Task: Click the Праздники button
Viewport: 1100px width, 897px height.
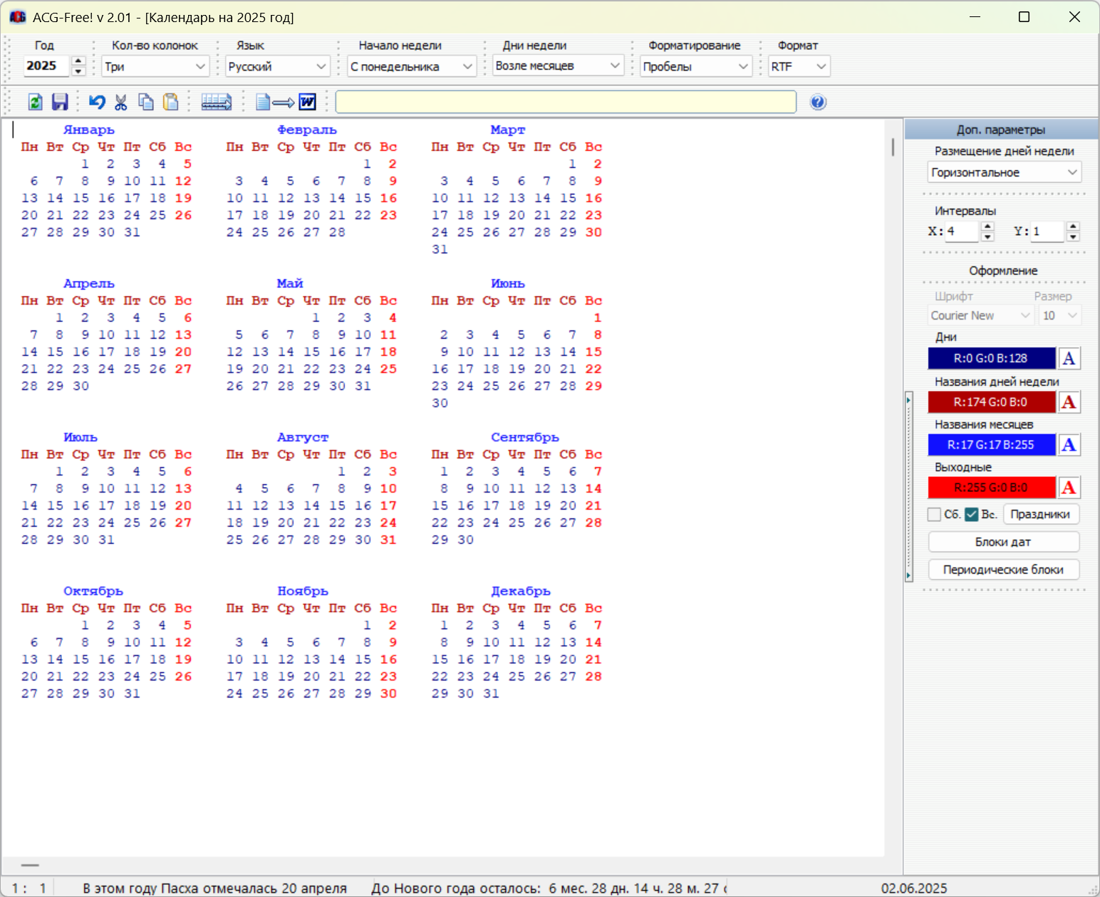Action: point(1041,514)
